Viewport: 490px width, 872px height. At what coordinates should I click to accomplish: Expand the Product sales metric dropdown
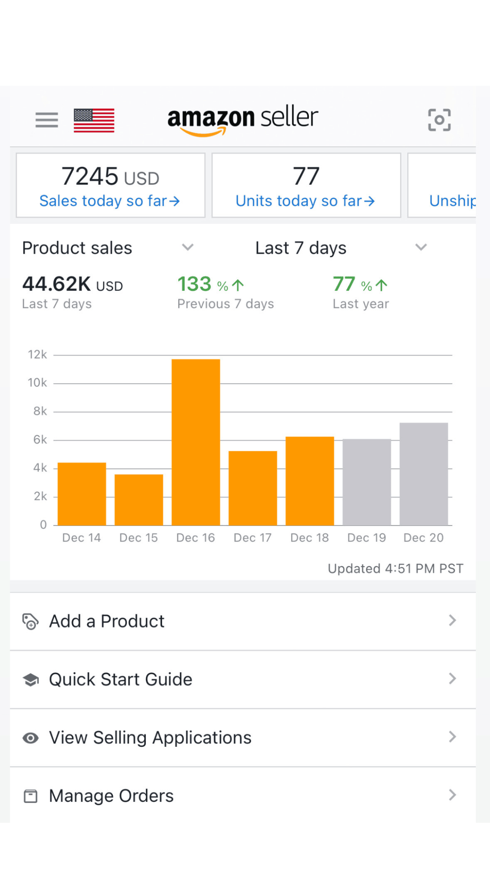pos(188,247)
